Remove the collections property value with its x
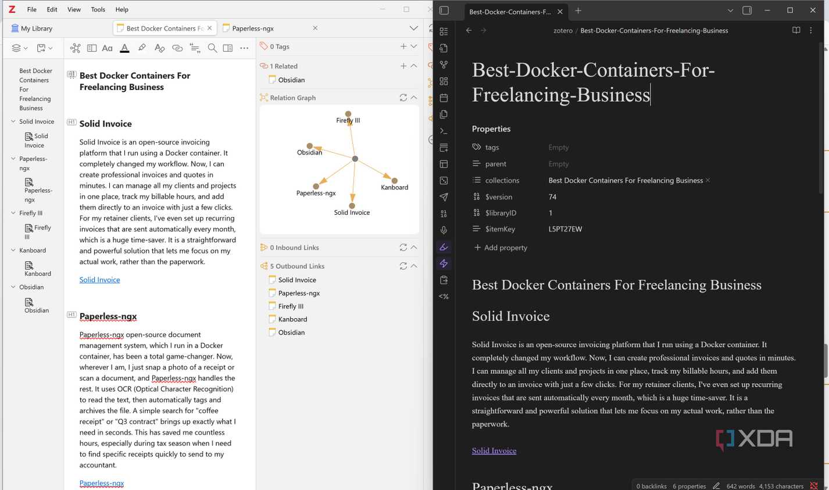This screenshot has height=490, width=829. tap(707, 181)
